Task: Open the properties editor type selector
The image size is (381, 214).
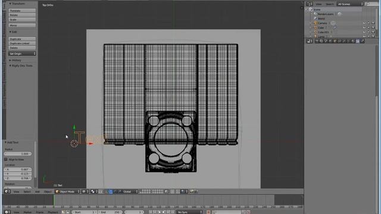Action: (310, 41)
